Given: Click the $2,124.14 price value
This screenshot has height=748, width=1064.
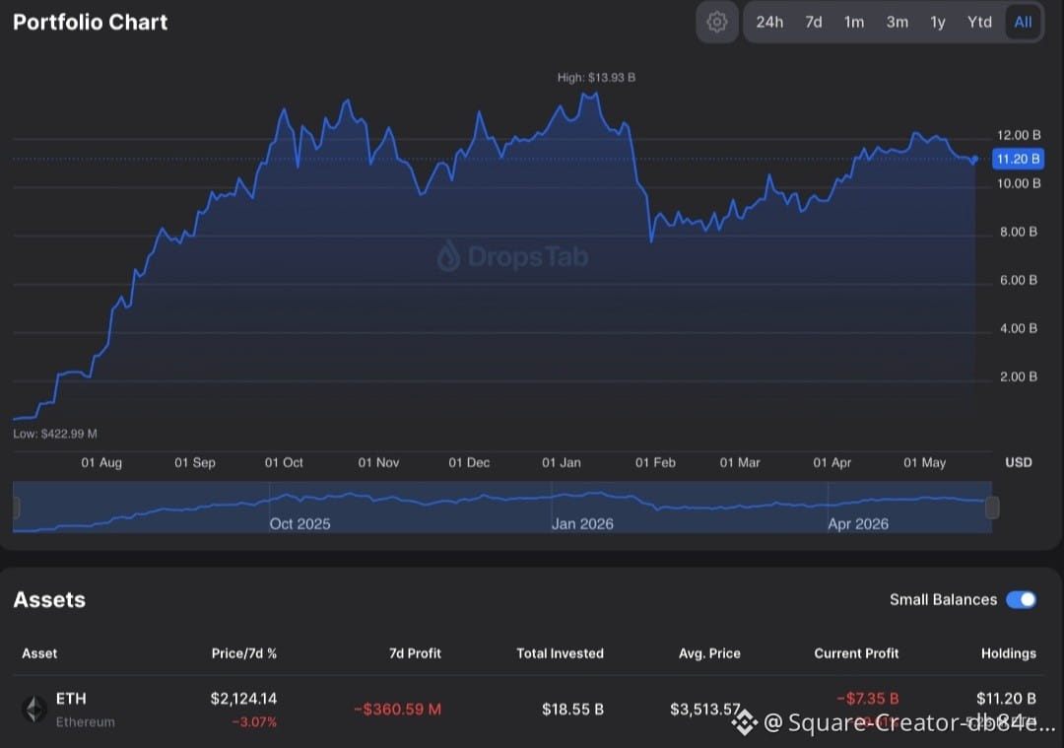Looking at the screenshot, I should coord(243,699).
